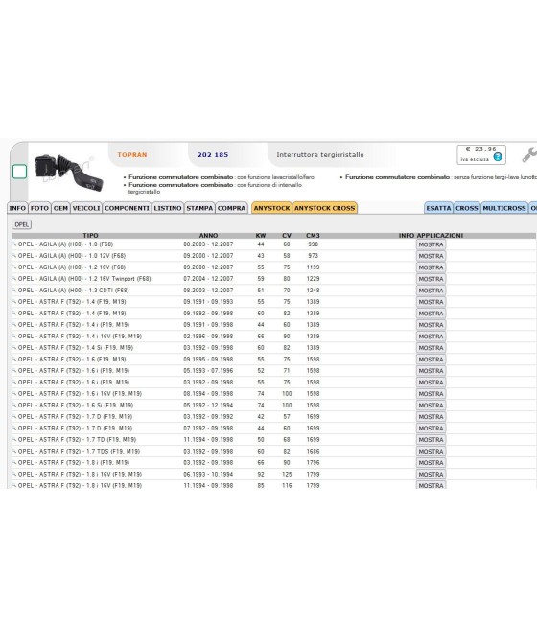The height and width of the screenshot is (628, 537).
Task: Click MOSTRA for Astra F 1.6 Si
Action: [431, 406]
